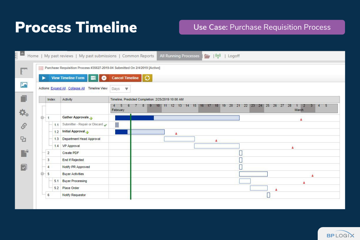Viewport: 360px width, 240px height.
Task: Click the chain link icon in sidebar
Action: point(24,126)
